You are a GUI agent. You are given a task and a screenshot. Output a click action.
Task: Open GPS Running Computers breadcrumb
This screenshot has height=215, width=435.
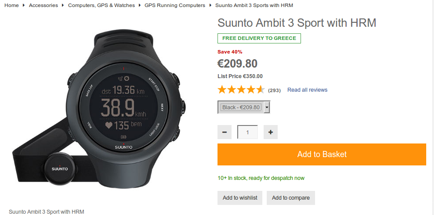(175, 5)
